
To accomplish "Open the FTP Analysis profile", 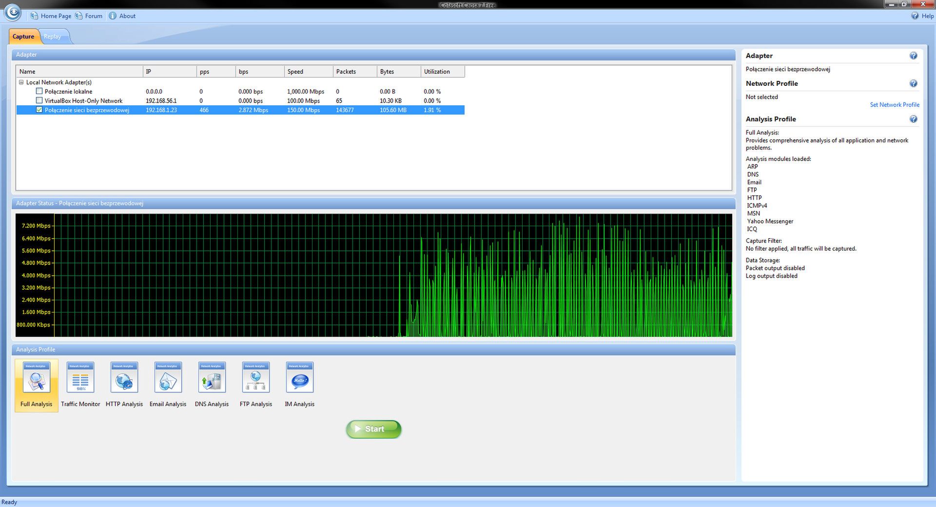I will coord(255,377).
